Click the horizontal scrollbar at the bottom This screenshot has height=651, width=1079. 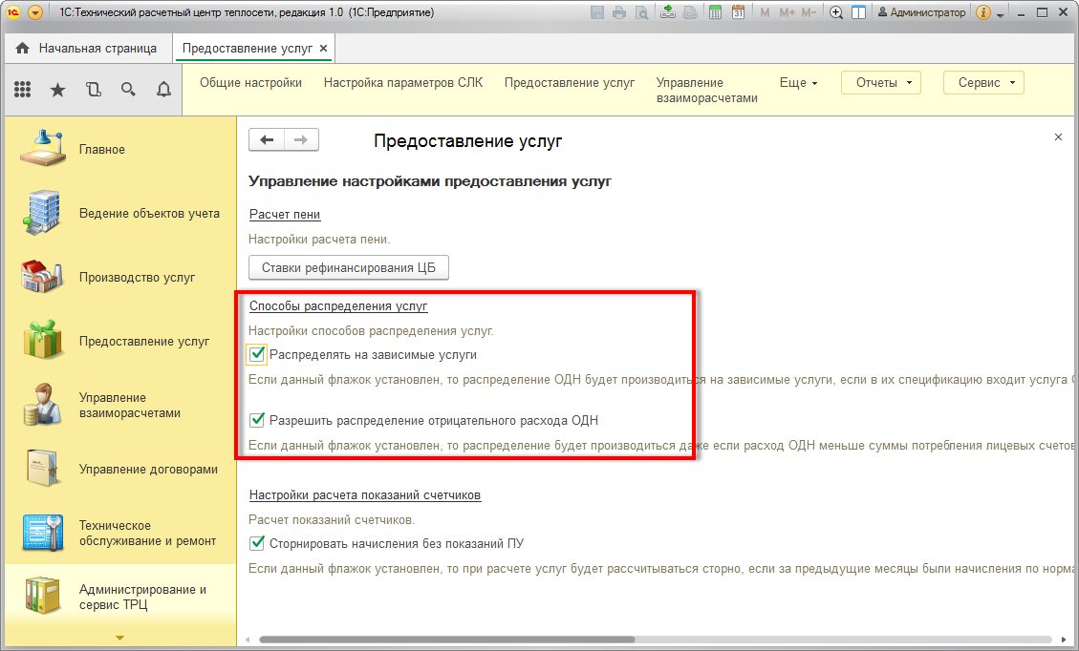pyautogui.click(x=573, y=640)
